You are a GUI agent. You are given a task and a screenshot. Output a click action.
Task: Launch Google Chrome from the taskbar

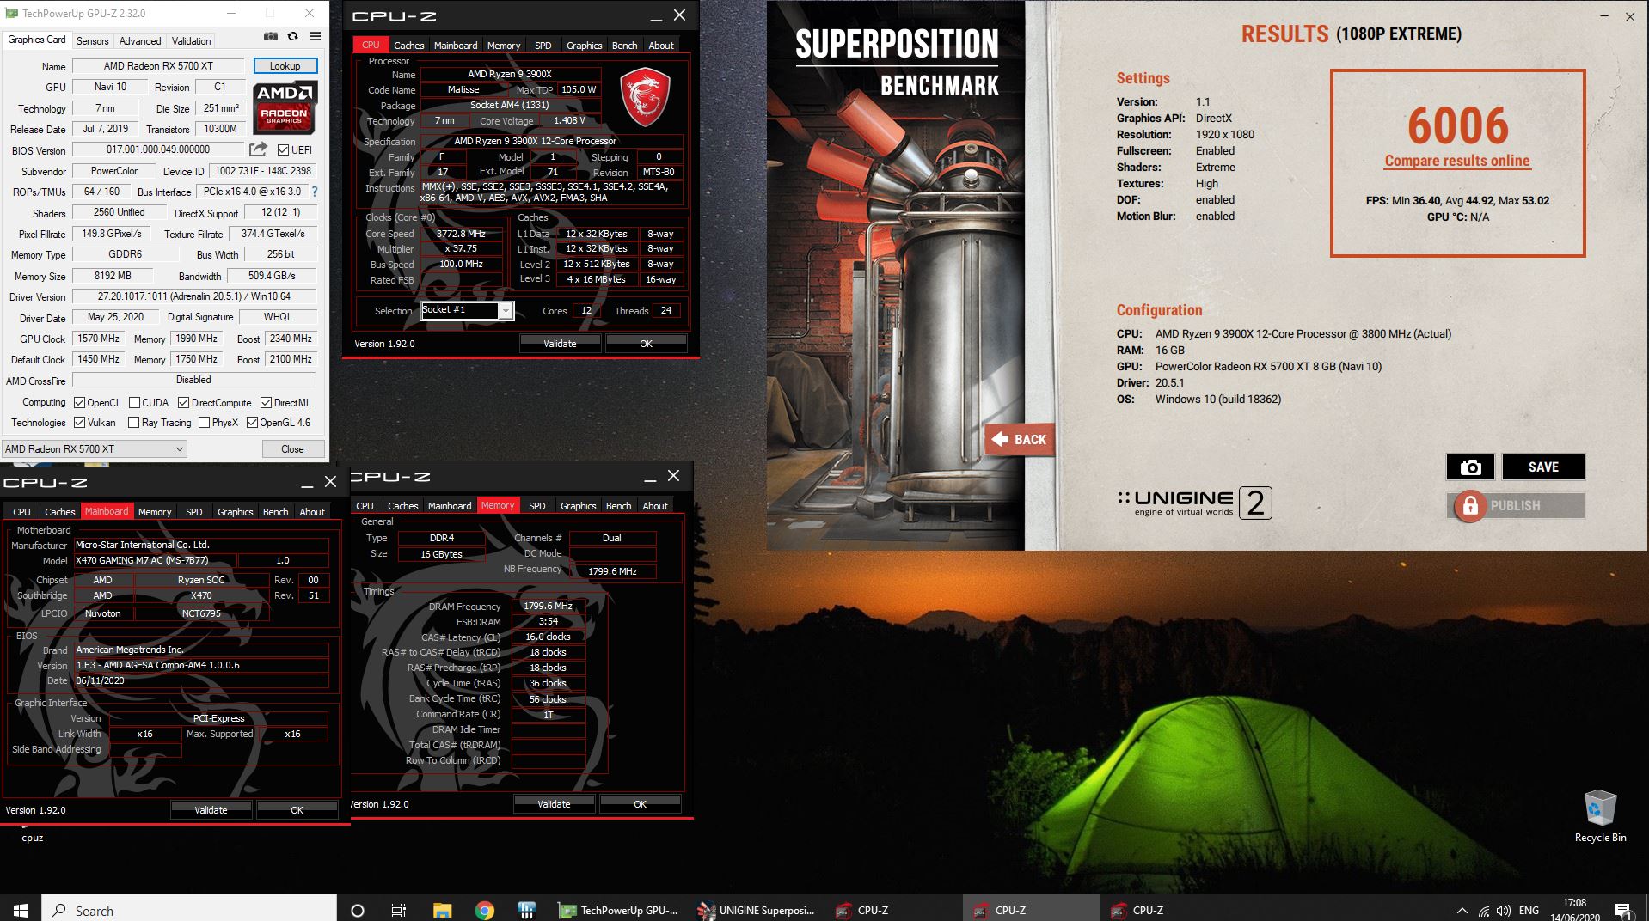point(484,910)
